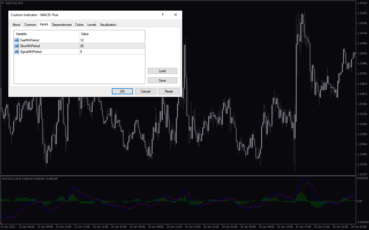This screenshot has width=369, height=230.
Task: Click the 0.001545 MACD scale label
Action: (x=363, y=179)
